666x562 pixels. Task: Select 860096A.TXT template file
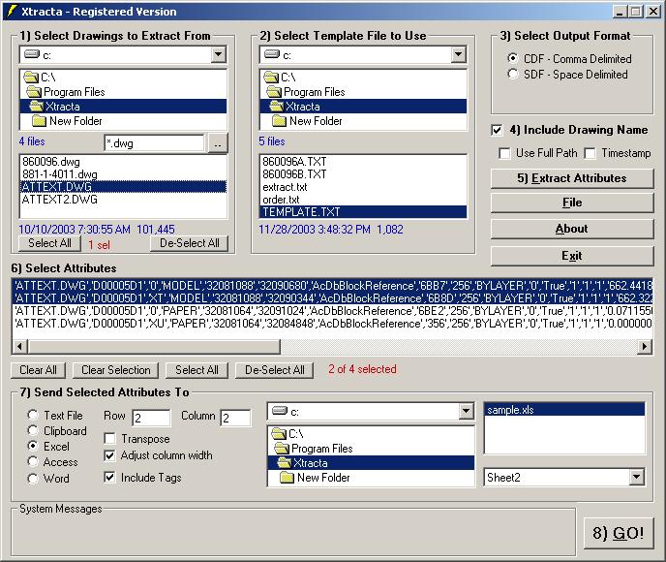tap(363, 162)
